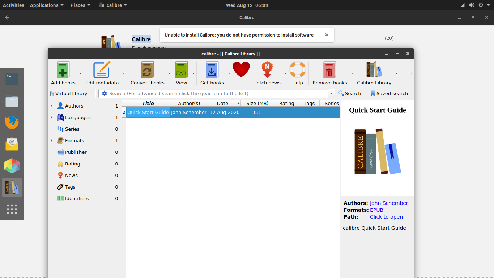
Task: Open the mail client from the dock
Action: click(12, 144)
